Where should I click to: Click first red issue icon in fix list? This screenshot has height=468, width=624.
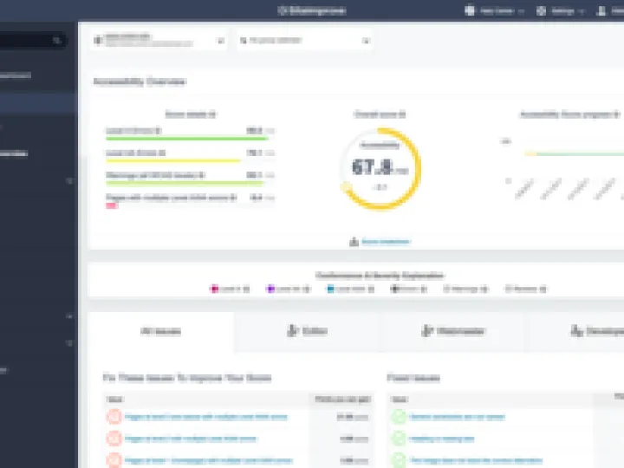coord(113,417)
